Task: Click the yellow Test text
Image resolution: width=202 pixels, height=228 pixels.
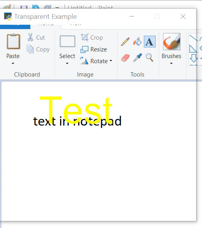Action: [76, 110]
